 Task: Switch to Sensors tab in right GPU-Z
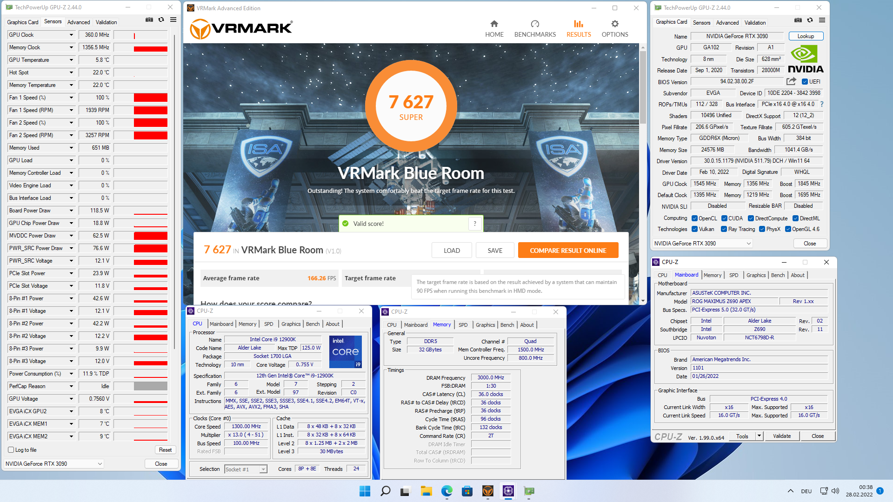coord(701,22)
